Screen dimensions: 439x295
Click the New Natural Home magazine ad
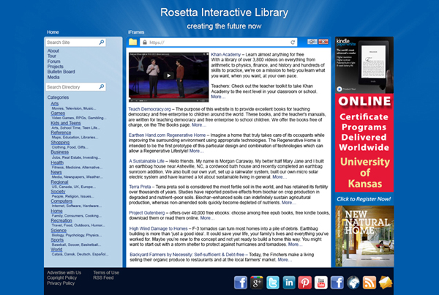[x=364, y=236]
